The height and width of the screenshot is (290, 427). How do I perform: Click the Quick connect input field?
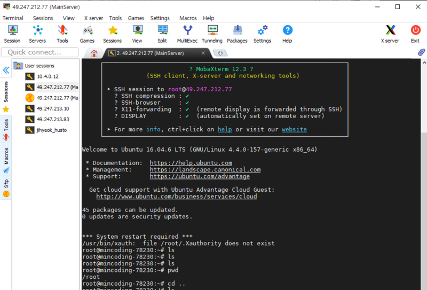39,52
